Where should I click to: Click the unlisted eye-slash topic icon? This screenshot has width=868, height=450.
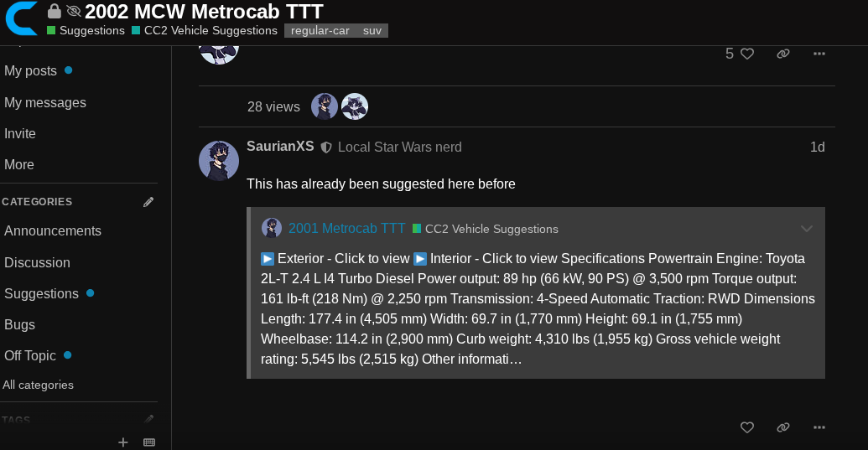(74, 11)
